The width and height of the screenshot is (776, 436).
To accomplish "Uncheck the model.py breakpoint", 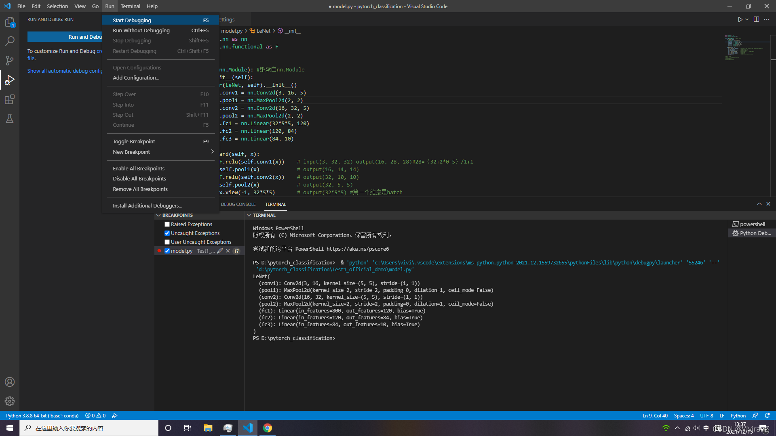I will click(167, 251).
